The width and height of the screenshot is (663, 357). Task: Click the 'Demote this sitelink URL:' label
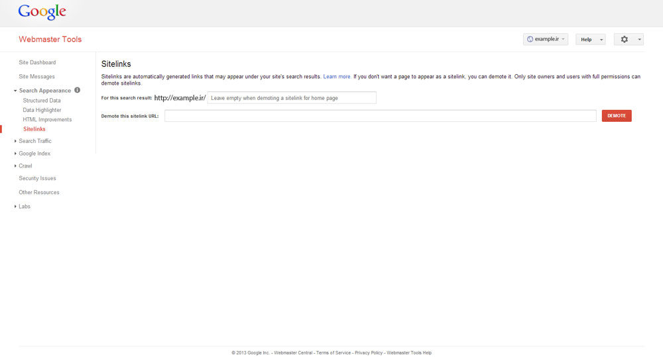pos(130,116)
